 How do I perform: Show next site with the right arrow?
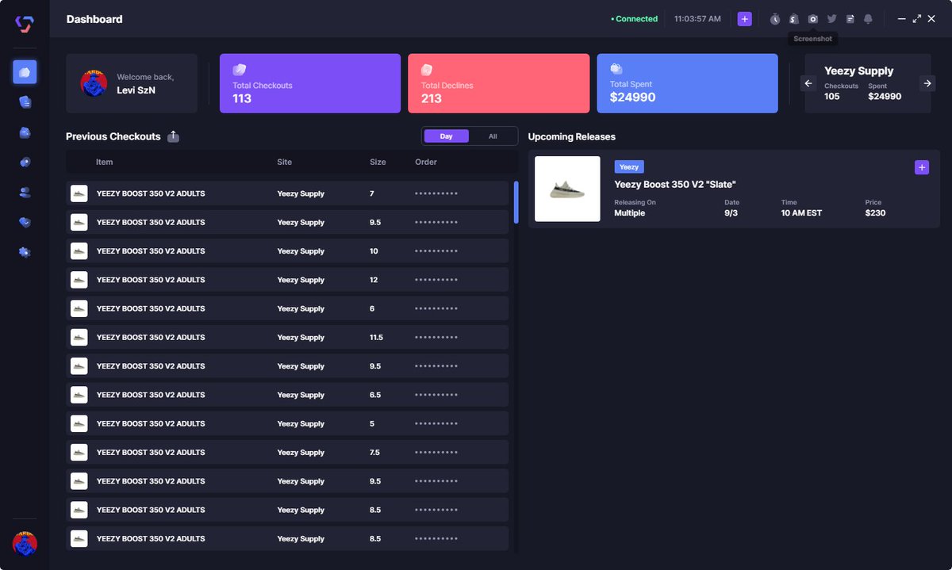(927, 83)
